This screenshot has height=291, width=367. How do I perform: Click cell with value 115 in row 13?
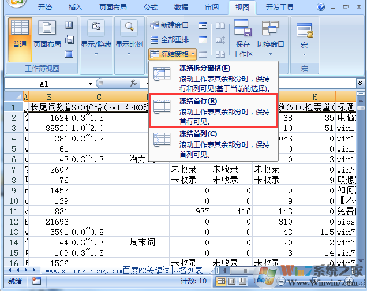coord(314,232)
